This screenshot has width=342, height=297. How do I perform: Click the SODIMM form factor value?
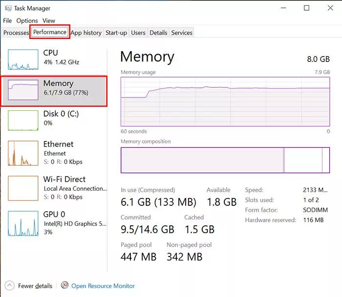point(316,210)
